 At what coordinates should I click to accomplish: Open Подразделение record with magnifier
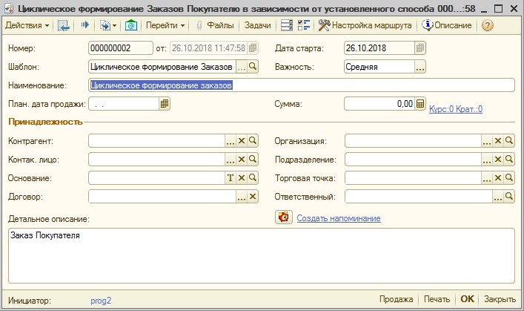point(509,160)
